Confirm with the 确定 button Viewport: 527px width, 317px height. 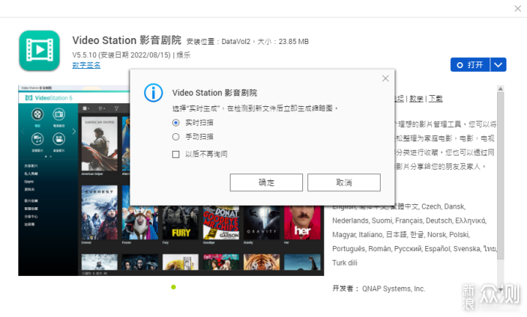tap(266, 182)
